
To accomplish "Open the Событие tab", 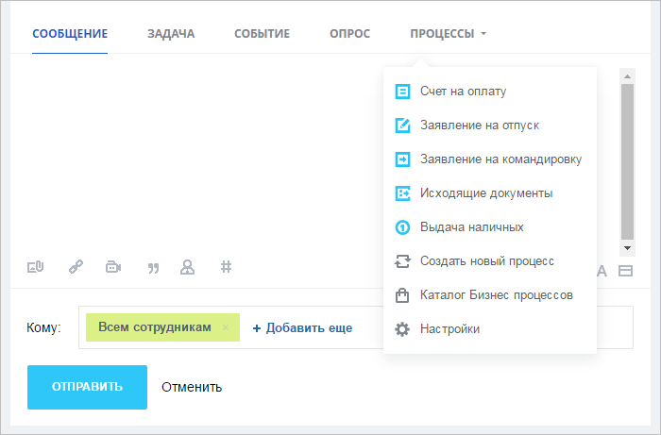I will [x=262, y=34].
